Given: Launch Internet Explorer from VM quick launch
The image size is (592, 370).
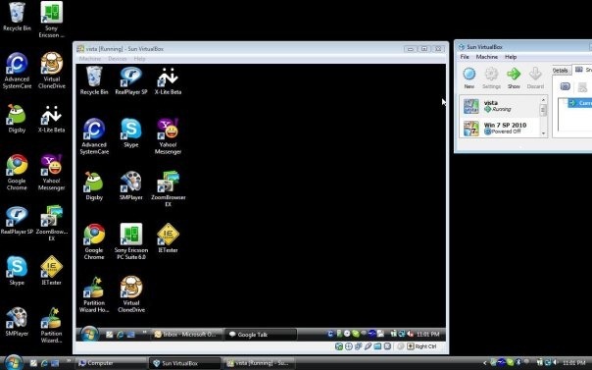Looking at the screenshot, I should [120, 335].
